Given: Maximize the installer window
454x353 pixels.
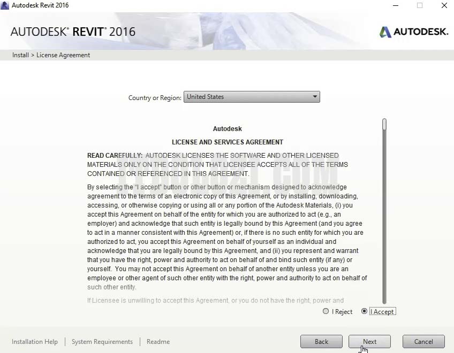Looking at the screenshot, I should coord(420,5).
